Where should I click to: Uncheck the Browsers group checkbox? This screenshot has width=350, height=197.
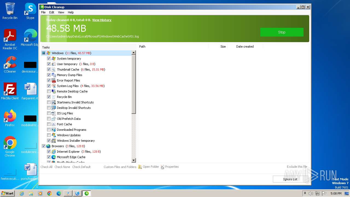(x=43, y=146)
